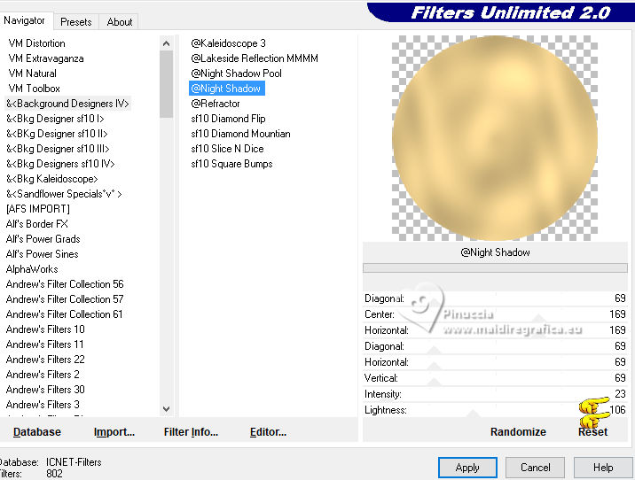Click the golden circle preview image

(x=495, y=138)
